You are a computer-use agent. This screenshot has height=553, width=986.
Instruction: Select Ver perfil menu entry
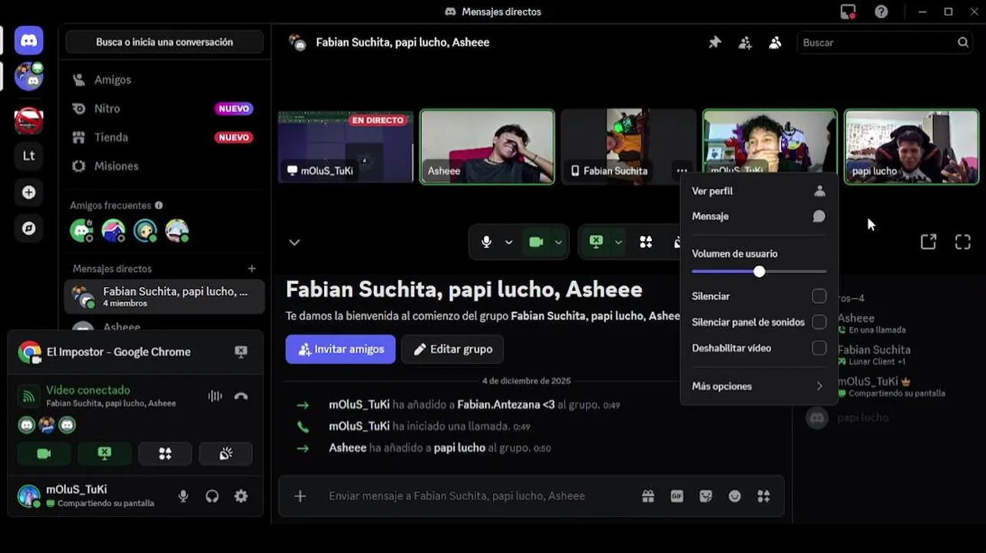pos(759,191)
